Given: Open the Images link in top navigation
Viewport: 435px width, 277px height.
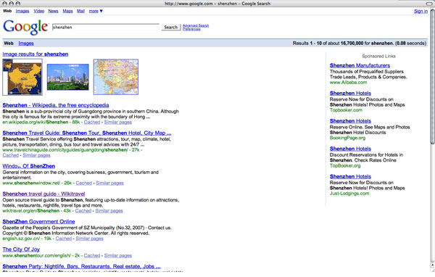Looking at the screenshot, I should (x=22, y=11).
